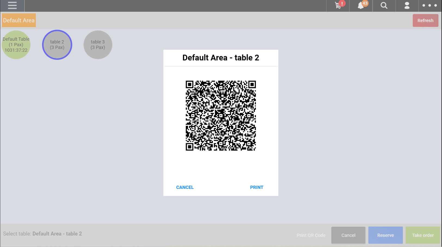Viewport: 442px width, 247px height.
Task: Click the Print QR Code link
Action: [311, 235]
